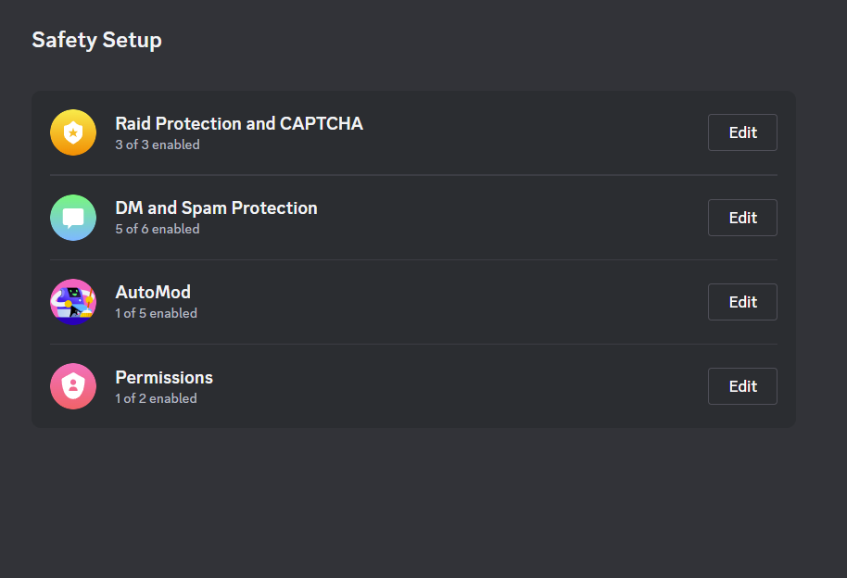Click the pink Permissions shield icon

pos(73,386)
